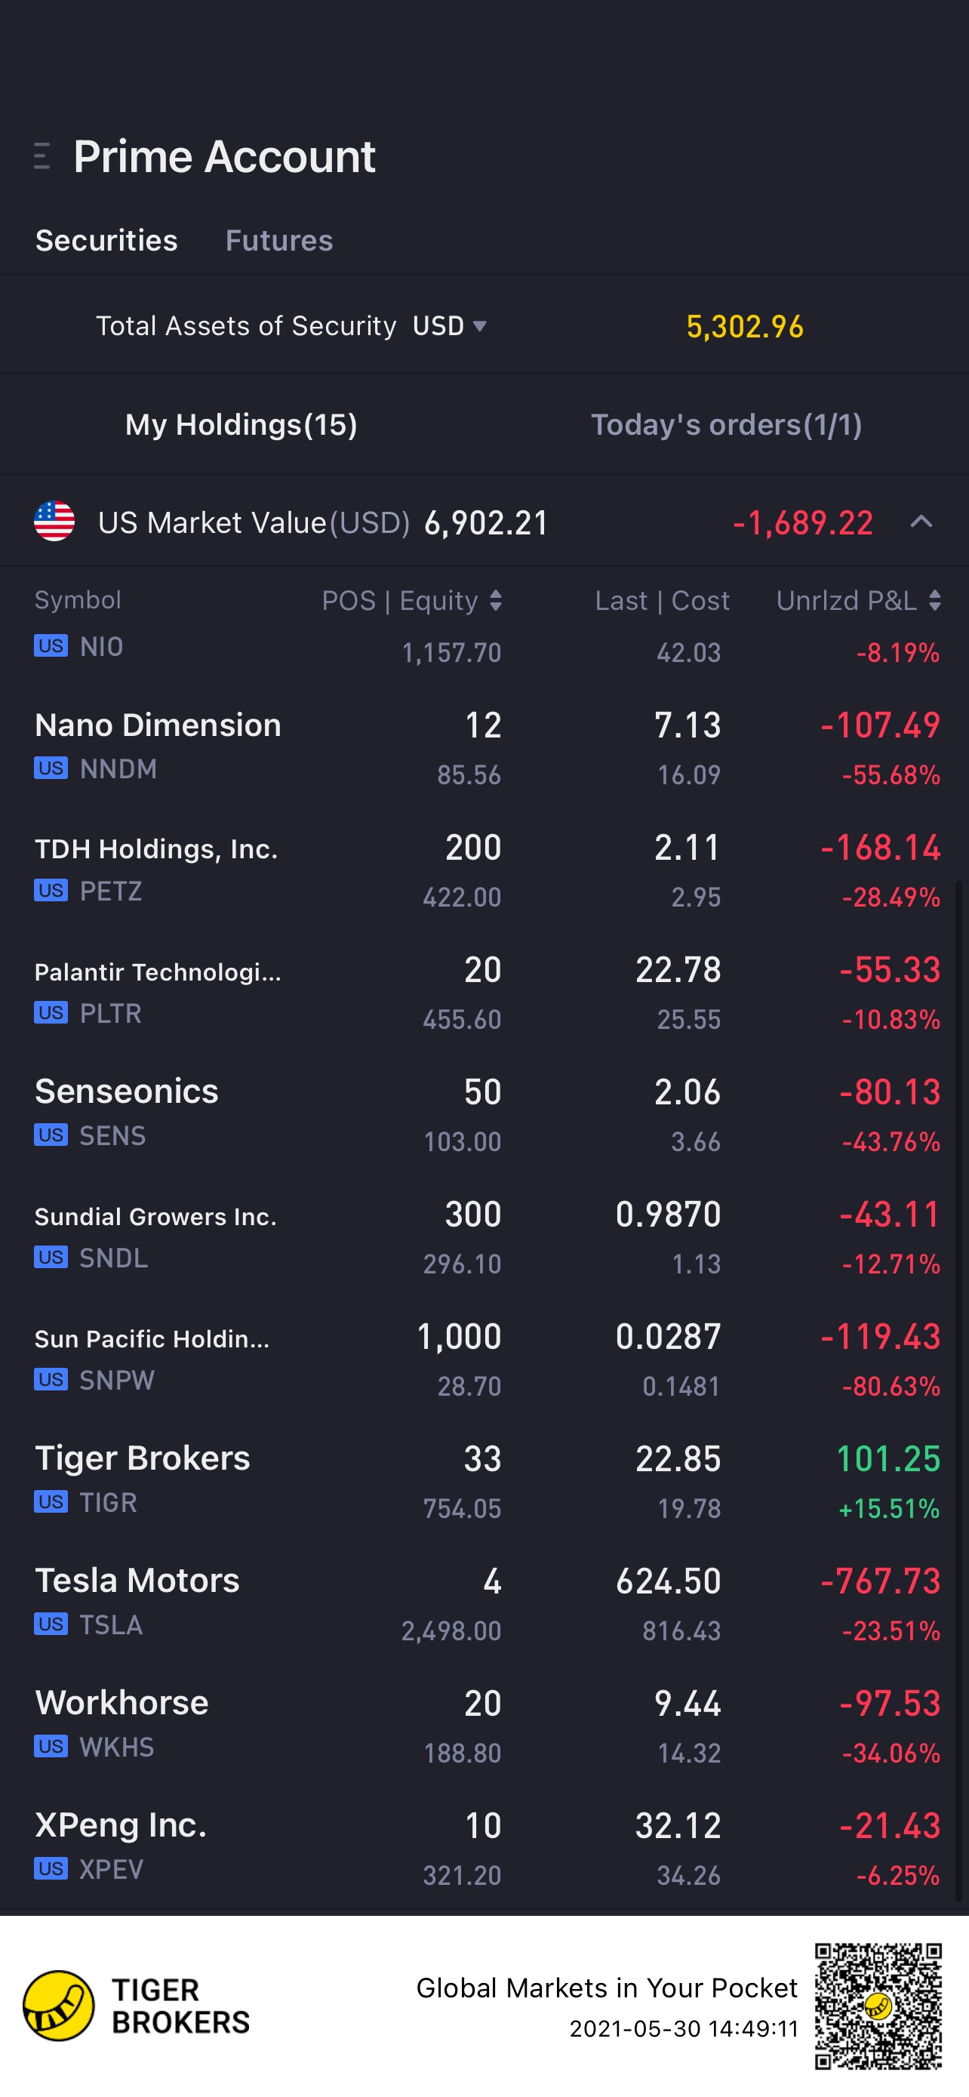This screenshot has width=969, height=2097.
Task: Open the Prime Account title selector
Action: click(x=225, y=156)
